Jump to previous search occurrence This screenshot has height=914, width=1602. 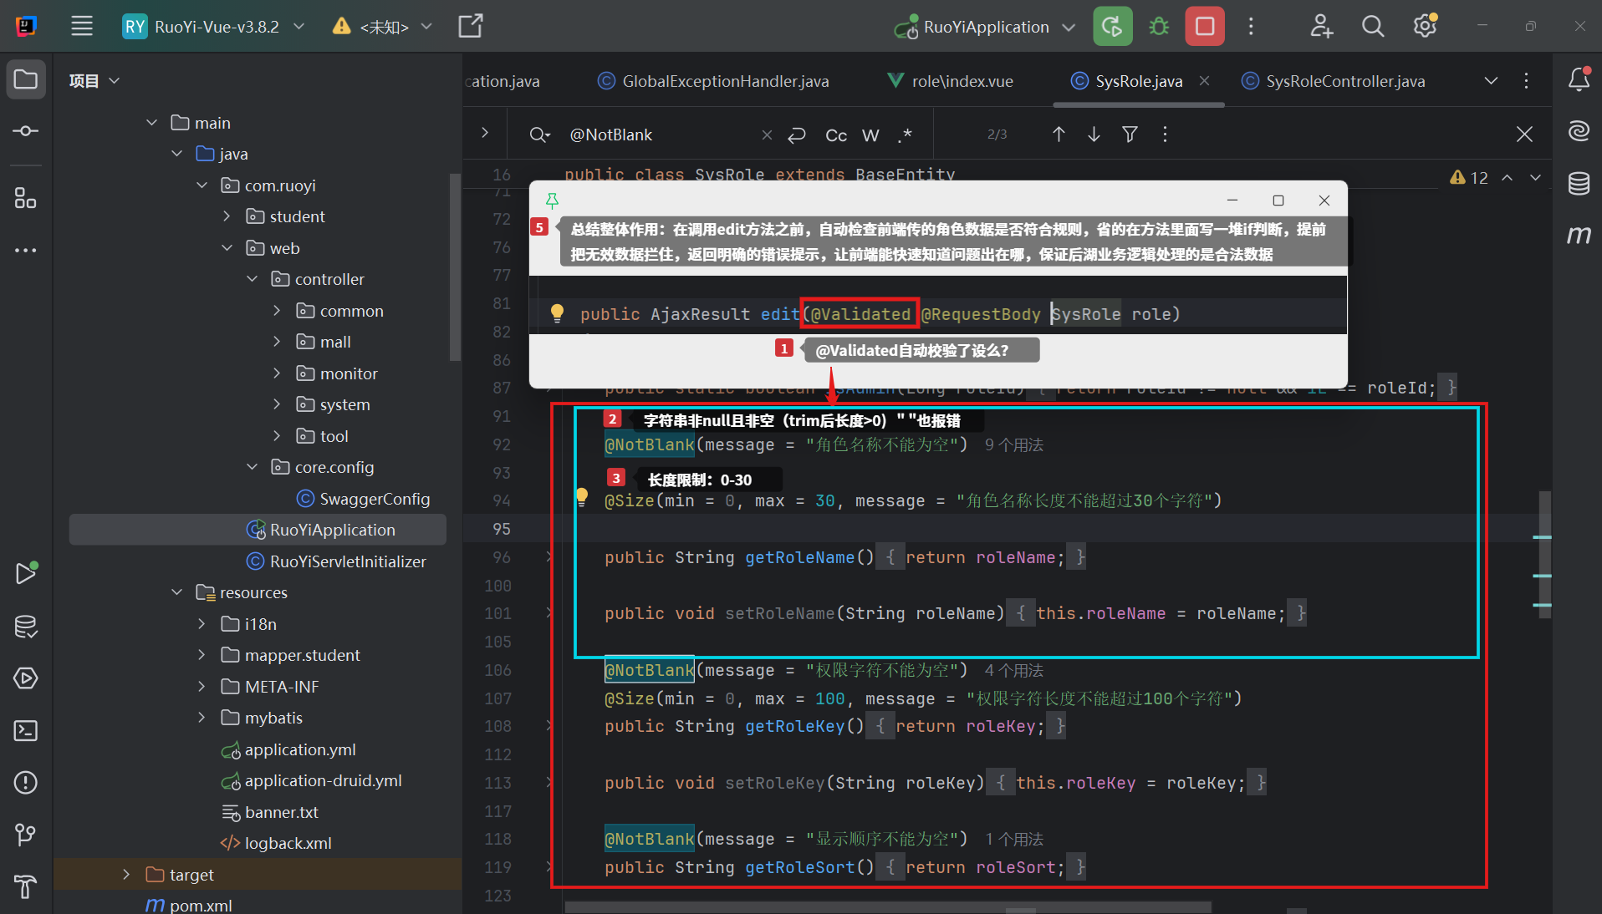coord(1059,135)
